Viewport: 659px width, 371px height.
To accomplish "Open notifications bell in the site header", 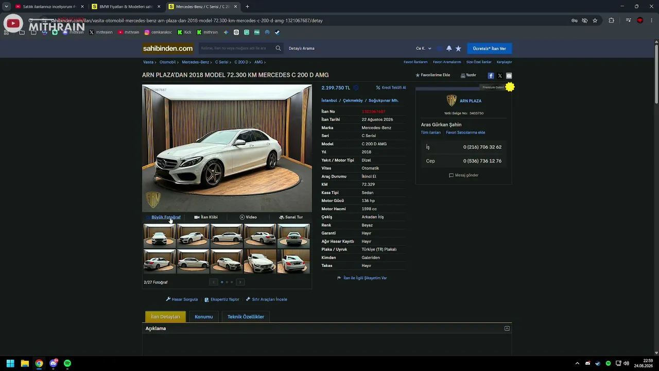I will coord(449,48).
